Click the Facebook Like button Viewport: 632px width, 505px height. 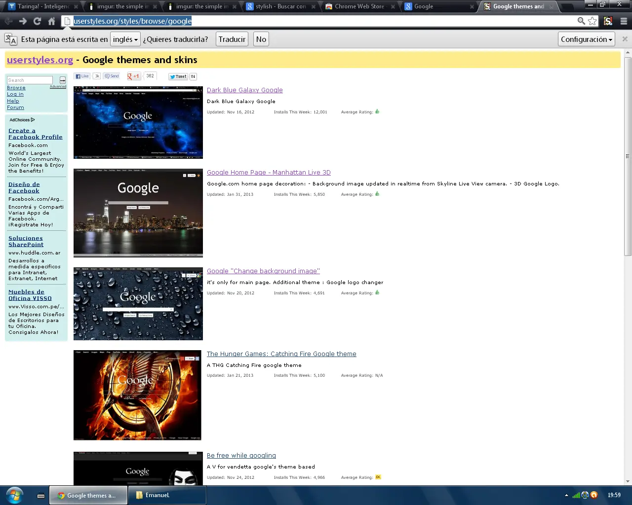pyautogui.click(x=82, y=76)
